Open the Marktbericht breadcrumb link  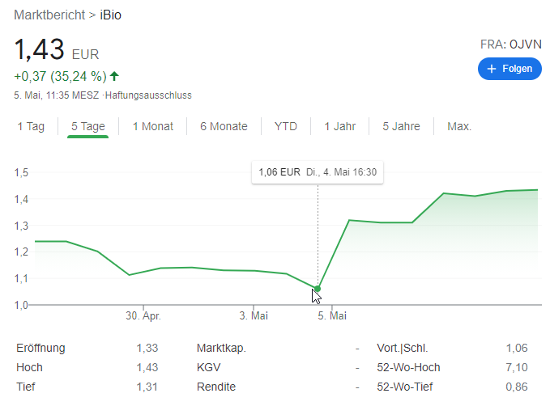coord(49,15)
